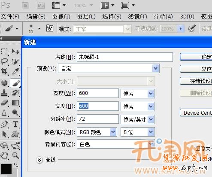
Task: Open the 滤镜(T) menu
Action: [x=137, y=17]
